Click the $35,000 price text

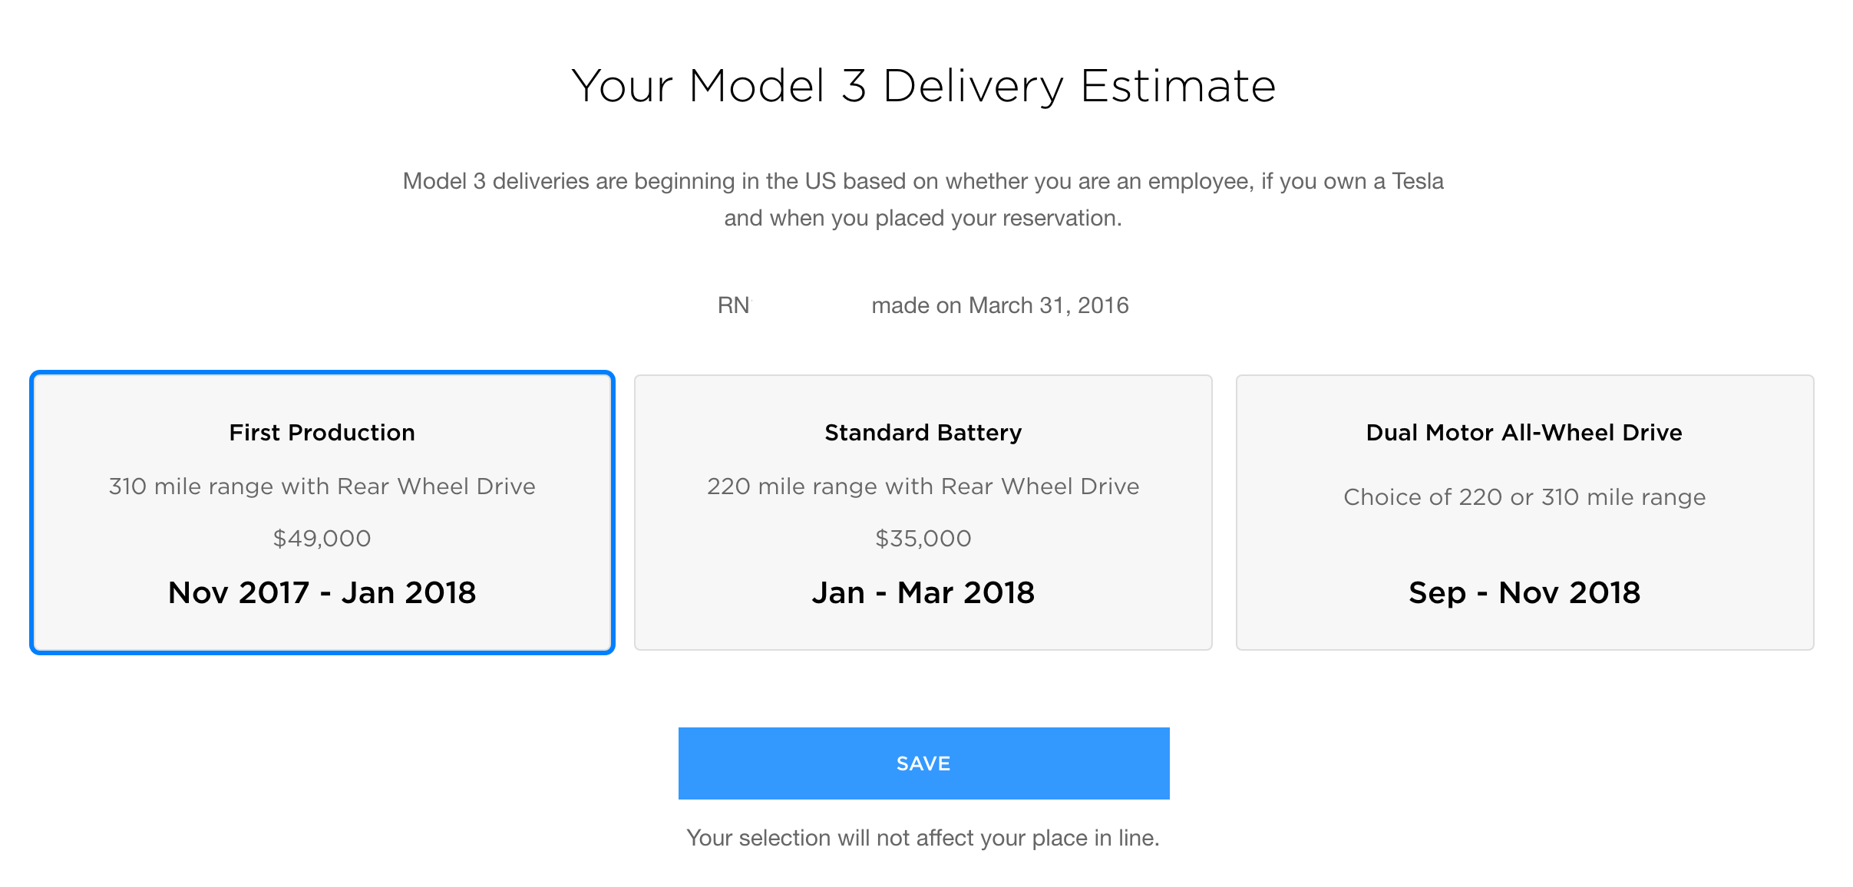click(x=923, y=539)
